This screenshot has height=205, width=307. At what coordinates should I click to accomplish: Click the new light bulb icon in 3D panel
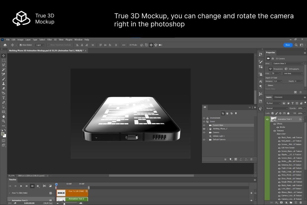(230, 159)
